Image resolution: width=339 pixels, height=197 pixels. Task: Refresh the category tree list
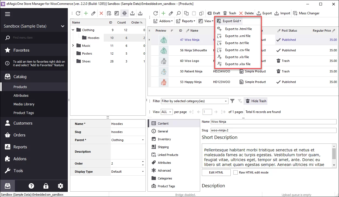point(78,13)
